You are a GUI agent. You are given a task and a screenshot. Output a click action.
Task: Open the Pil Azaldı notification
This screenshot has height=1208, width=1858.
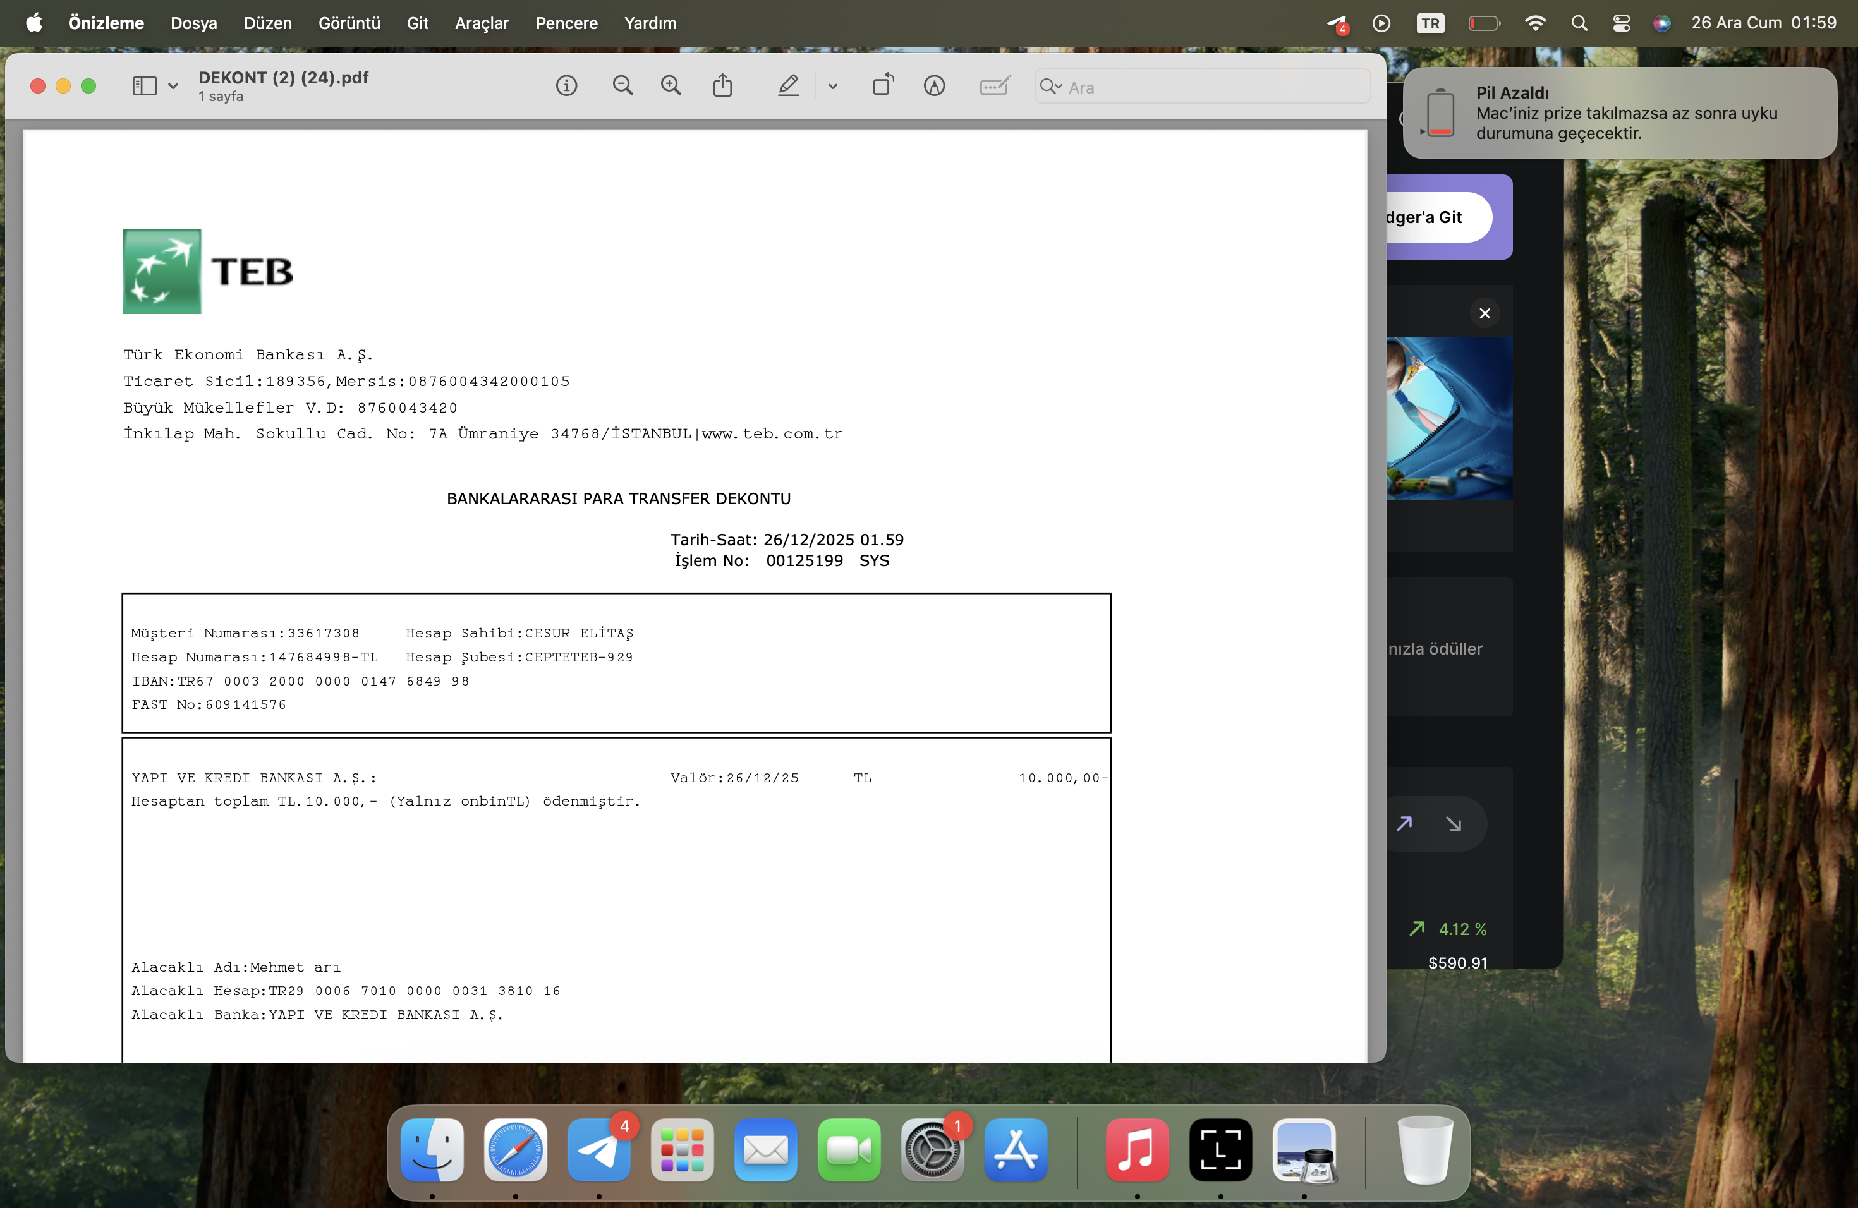[x=1619, y=113]
